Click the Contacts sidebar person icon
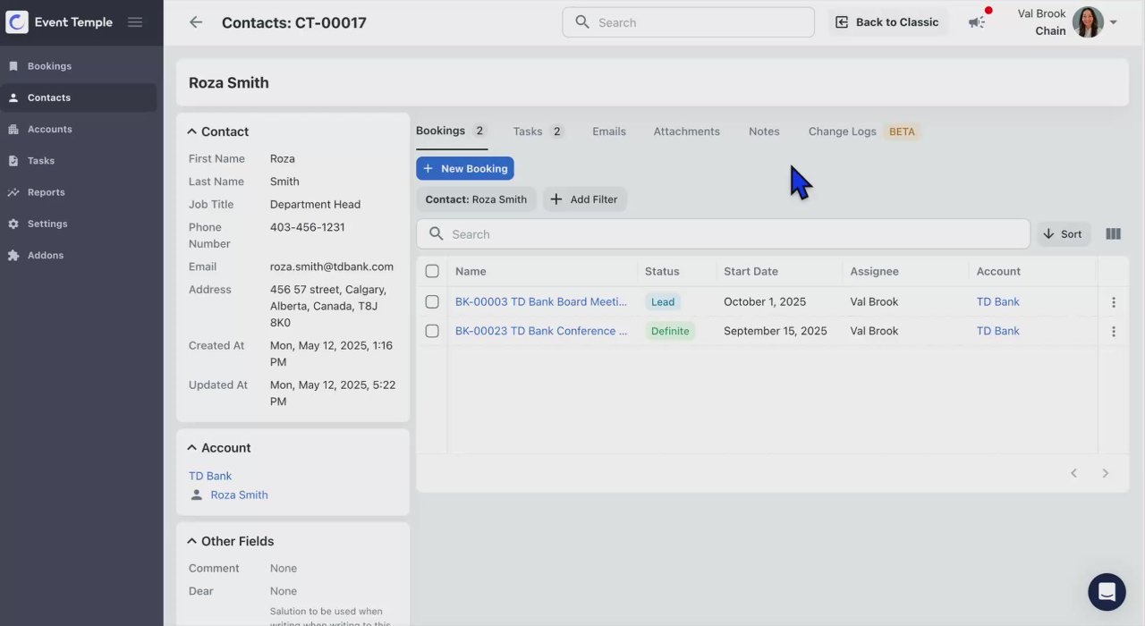Viewport: 1145px width, 626px height. [x=13, y=97]
